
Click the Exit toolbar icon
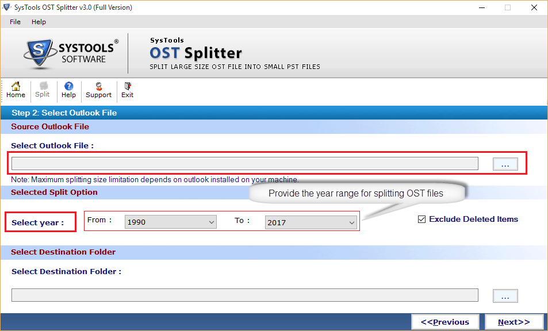[127, 90]
